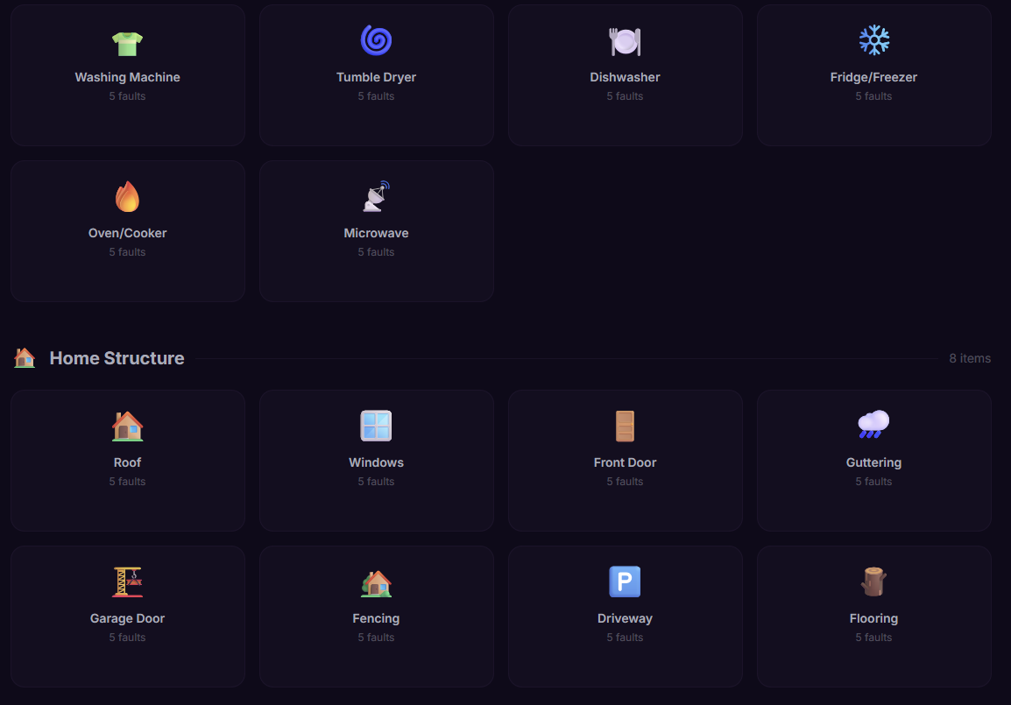
Task: Open the Washing Machine faults card
Action: click(x=128, y=75)
